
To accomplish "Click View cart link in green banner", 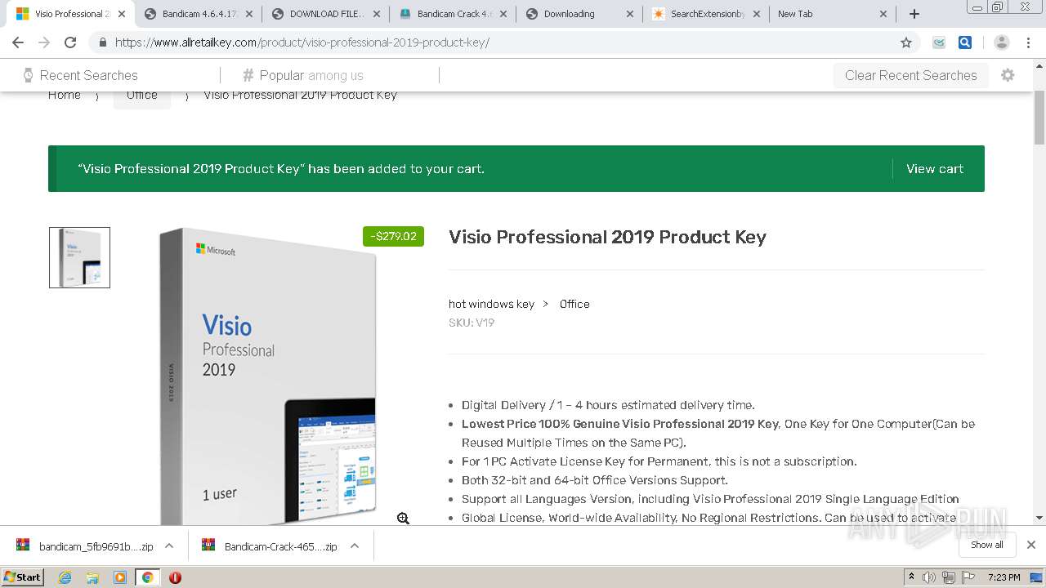I will tap(935, 169).
